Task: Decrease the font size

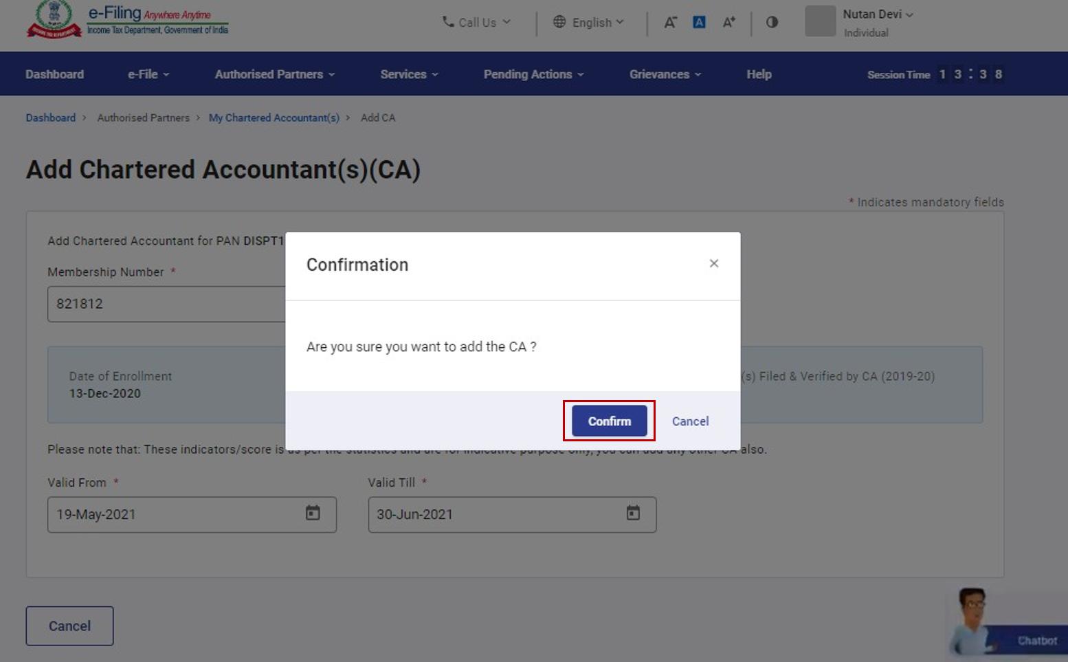Action: [x=670, y=23]
